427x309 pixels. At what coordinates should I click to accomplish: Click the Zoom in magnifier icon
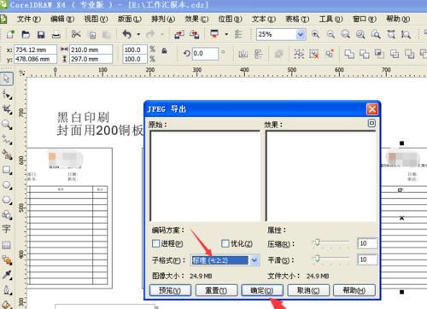pos(315,34)
